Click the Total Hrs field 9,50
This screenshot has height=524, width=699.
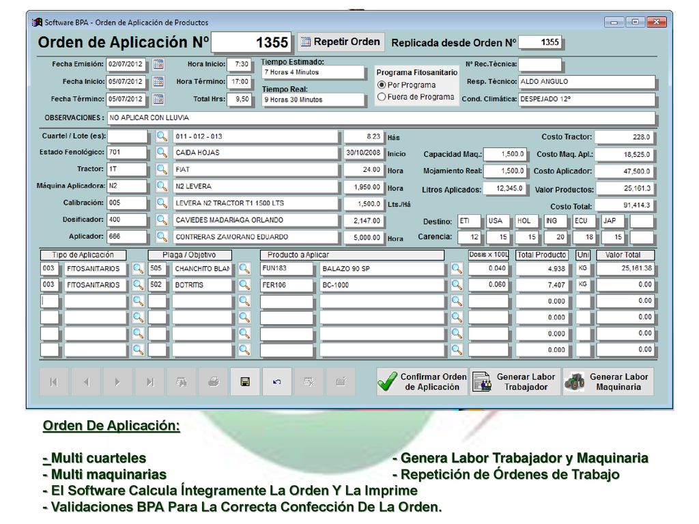pos(238,99)
